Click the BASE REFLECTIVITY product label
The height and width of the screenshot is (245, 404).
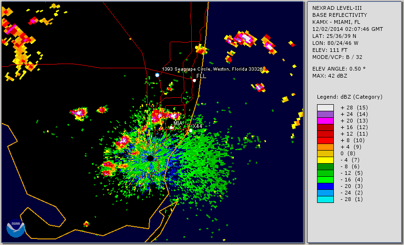click(x=339, y=15)
